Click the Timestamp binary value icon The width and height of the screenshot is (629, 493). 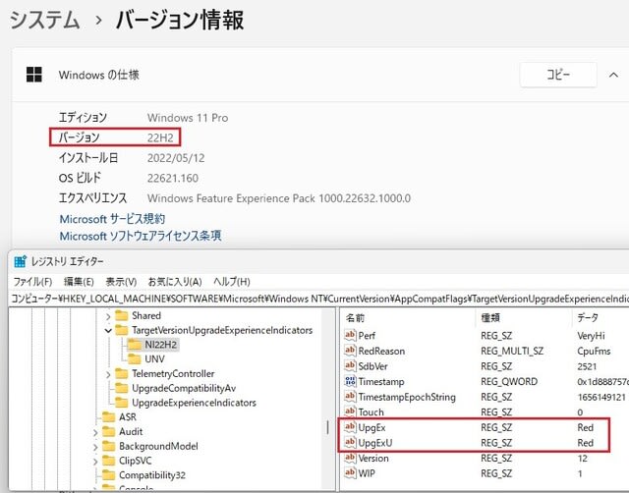click(x=350, y=381)
